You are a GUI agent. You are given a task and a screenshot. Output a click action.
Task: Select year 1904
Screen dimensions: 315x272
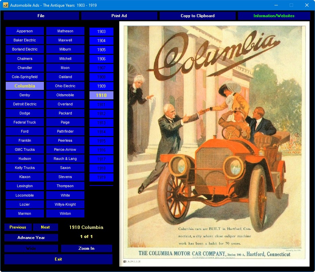[101, 41]
